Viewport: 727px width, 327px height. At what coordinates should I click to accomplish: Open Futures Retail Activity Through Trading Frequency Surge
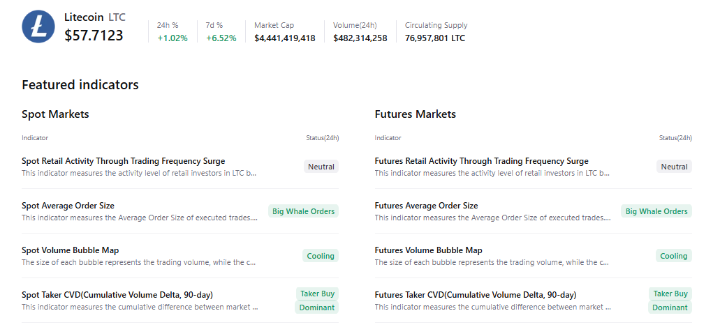tap(481, 161)
